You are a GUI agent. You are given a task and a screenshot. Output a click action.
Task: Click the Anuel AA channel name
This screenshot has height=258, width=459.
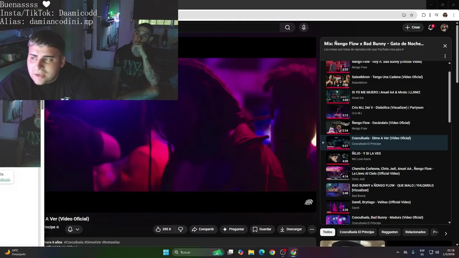point(358,98)
